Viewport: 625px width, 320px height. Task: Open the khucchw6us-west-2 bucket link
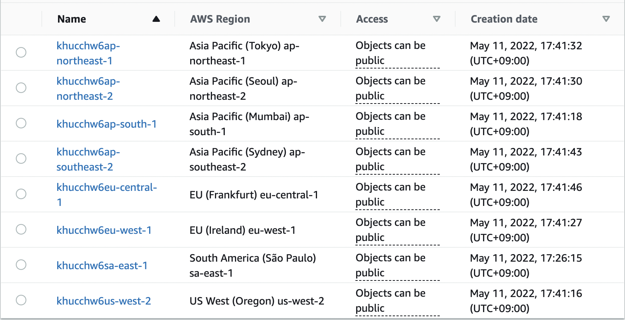tap(104, 301)
